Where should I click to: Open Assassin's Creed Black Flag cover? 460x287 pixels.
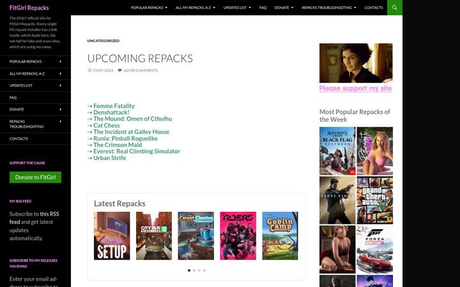(337, 151)
